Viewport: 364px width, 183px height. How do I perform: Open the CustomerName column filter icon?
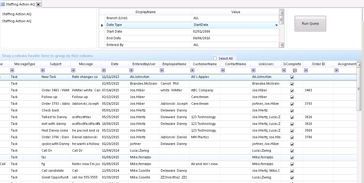(192, 70)
